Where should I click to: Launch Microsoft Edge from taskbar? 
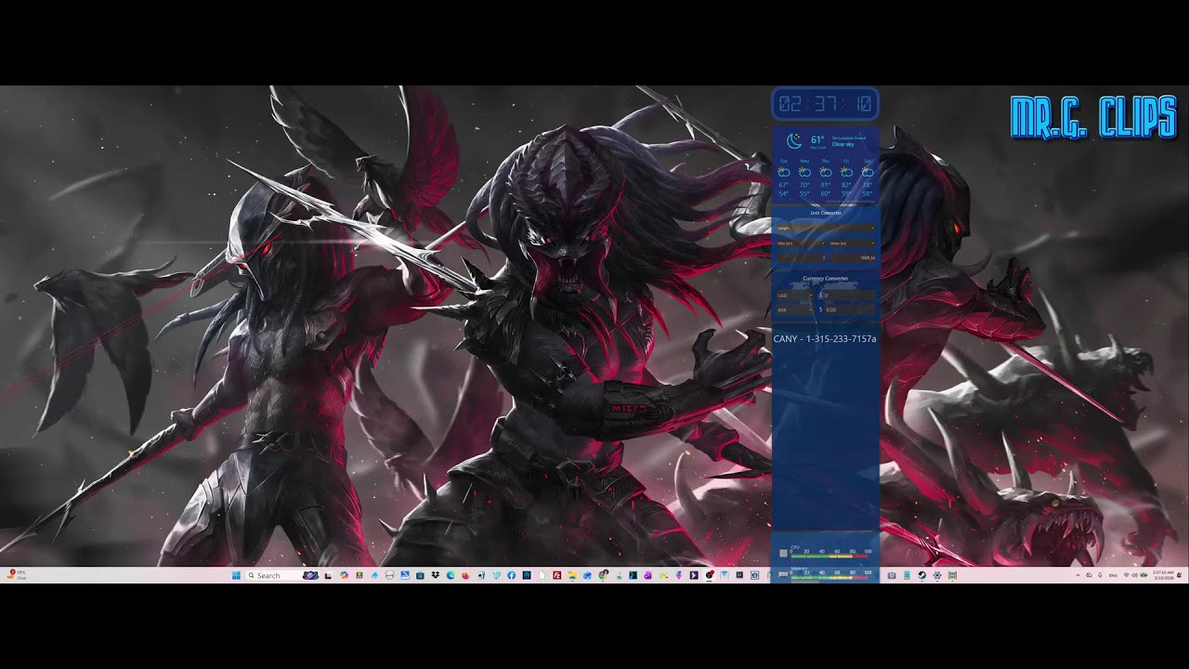coord(451,575)
